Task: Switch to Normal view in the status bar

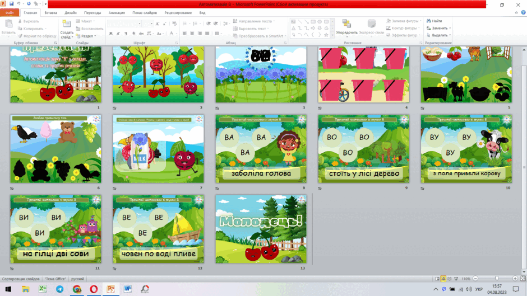Action: coord(437,279)
